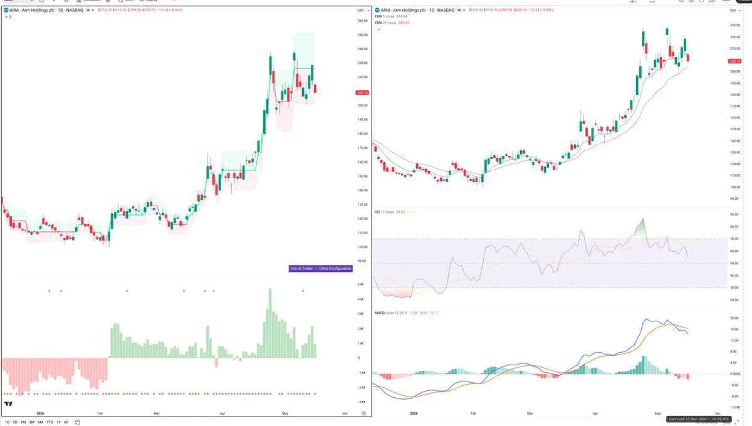Click the 260.00 price level on left axis
Viewport: 752px width, 426px height.
pyautogui.click(x=362, y=21)
